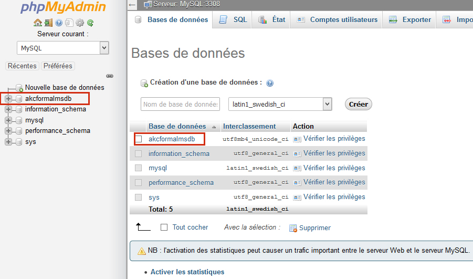Click the help icon beside database creation heading
Image resolution: width=473 pixels, height=279 pixels.
click(x=270, y=83)
